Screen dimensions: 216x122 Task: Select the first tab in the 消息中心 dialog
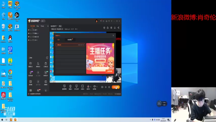coord(59,40)
